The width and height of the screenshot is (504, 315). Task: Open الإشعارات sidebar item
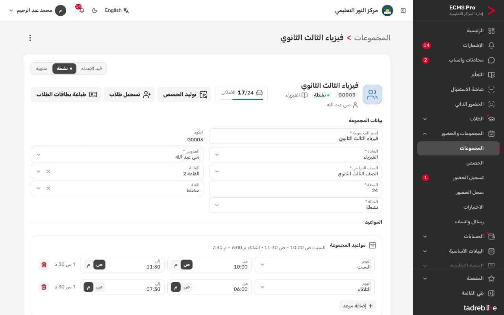coord(458,45)
